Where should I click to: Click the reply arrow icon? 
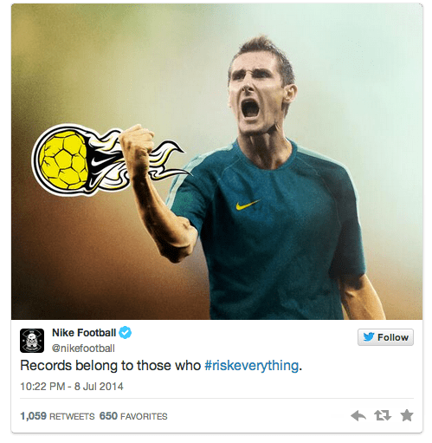point(358,415)
